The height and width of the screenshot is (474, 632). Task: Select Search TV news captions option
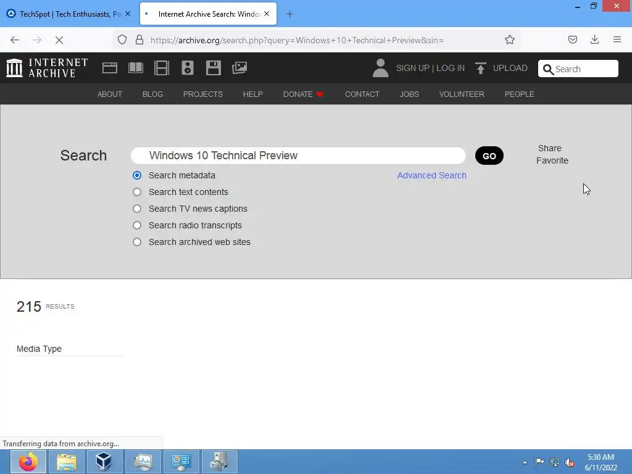[137, 209]
